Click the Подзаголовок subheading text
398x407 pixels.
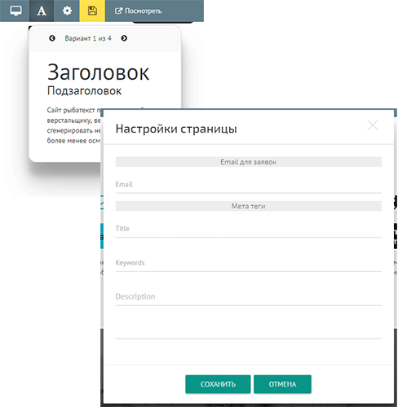coord(84,90)
